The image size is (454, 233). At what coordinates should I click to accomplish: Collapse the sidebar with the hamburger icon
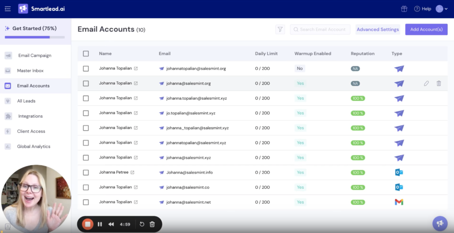pyautogui.click(x=8, y=9)
